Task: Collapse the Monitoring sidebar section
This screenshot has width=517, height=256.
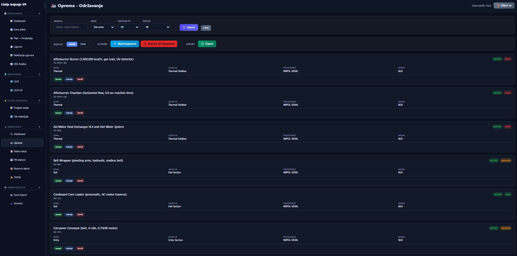Action: [39, 74]
